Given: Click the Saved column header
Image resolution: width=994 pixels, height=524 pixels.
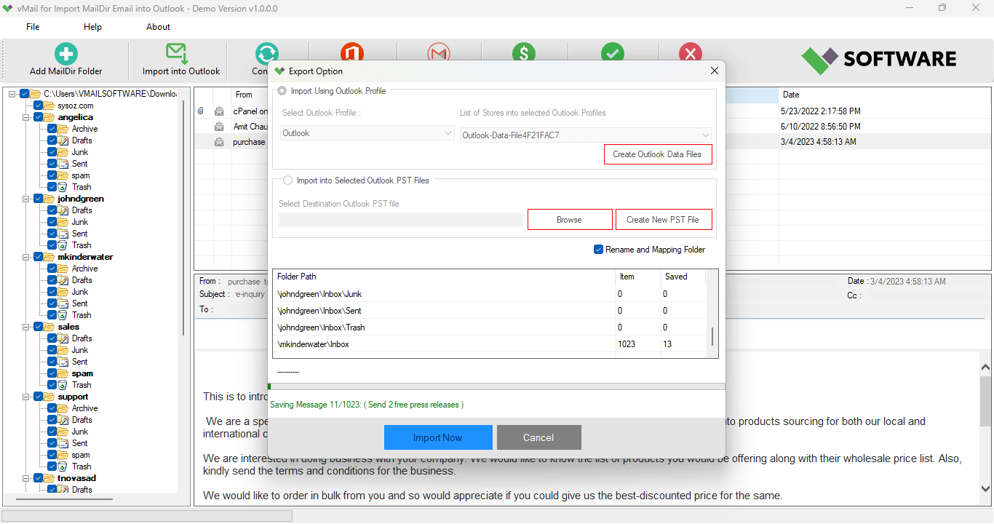Looking at the screenshot, I should point(683,277).
